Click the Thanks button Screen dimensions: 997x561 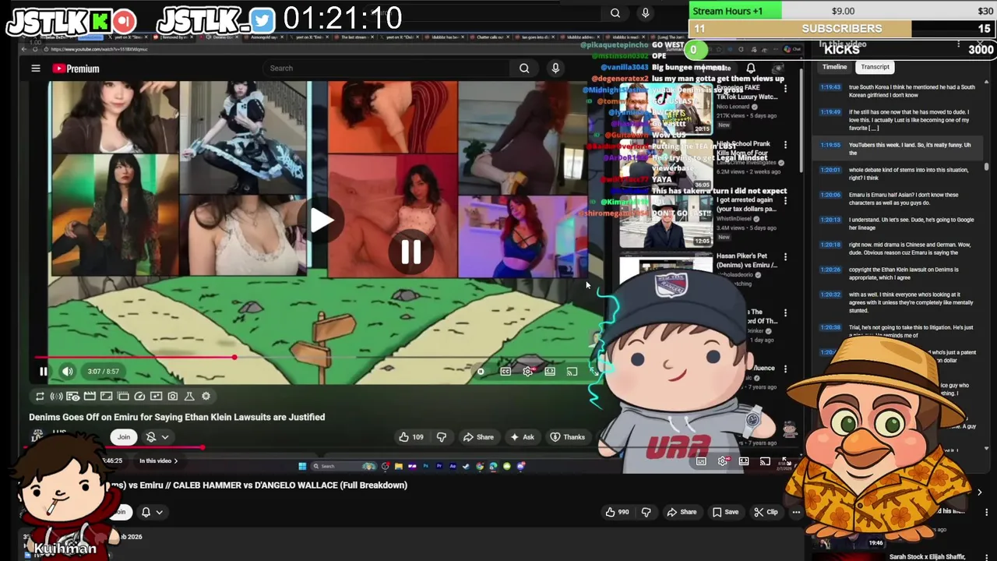[568, 437]
